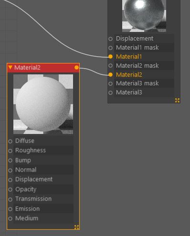Click the Diffuse input pin
Viewport: 190px width, 236px height.
coord(10,141)
